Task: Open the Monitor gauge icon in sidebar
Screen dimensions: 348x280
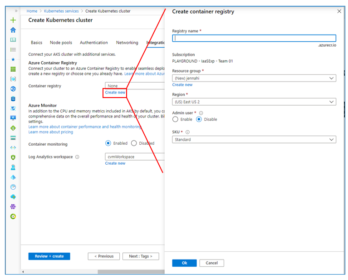Action: pyautogui.click(x=13, y=187)
